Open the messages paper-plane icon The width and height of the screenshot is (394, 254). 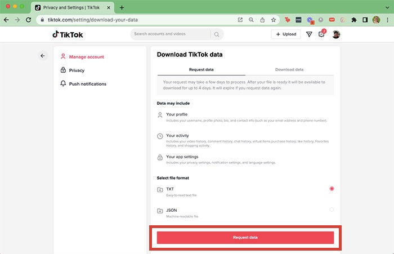point(309,34)
